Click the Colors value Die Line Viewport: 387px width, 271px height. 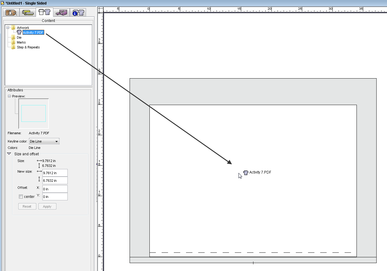point(34,148)
